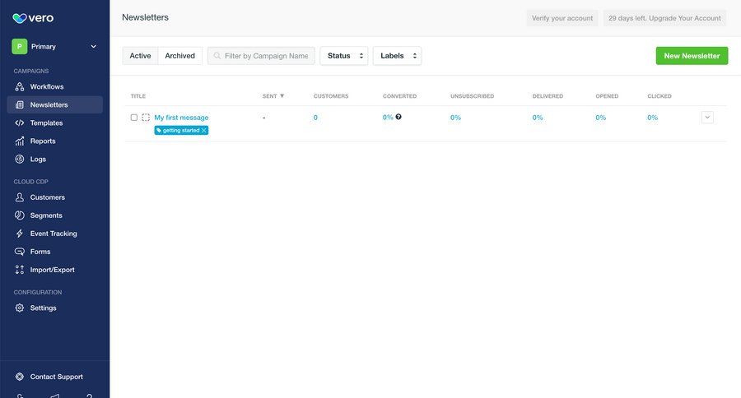
Task: Open the Settings sidebar link
Action: 55,308
